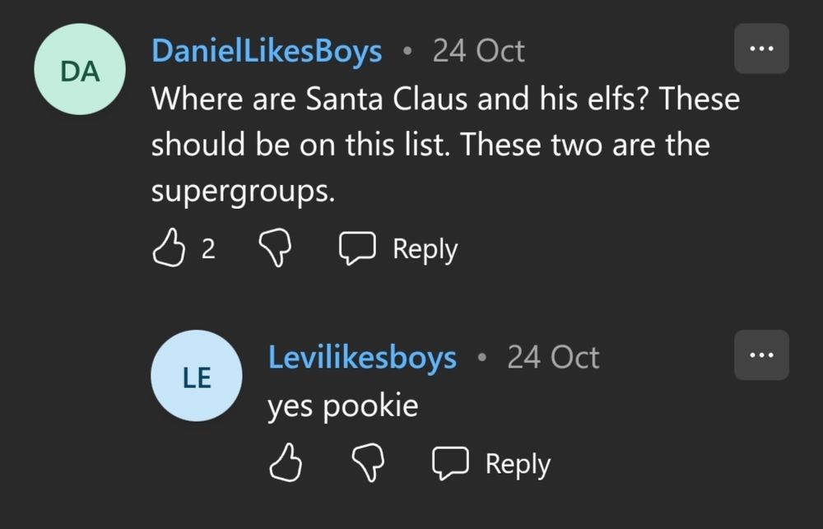Click the 'yes pookie' reply text
823x529 pixels.
343,406
